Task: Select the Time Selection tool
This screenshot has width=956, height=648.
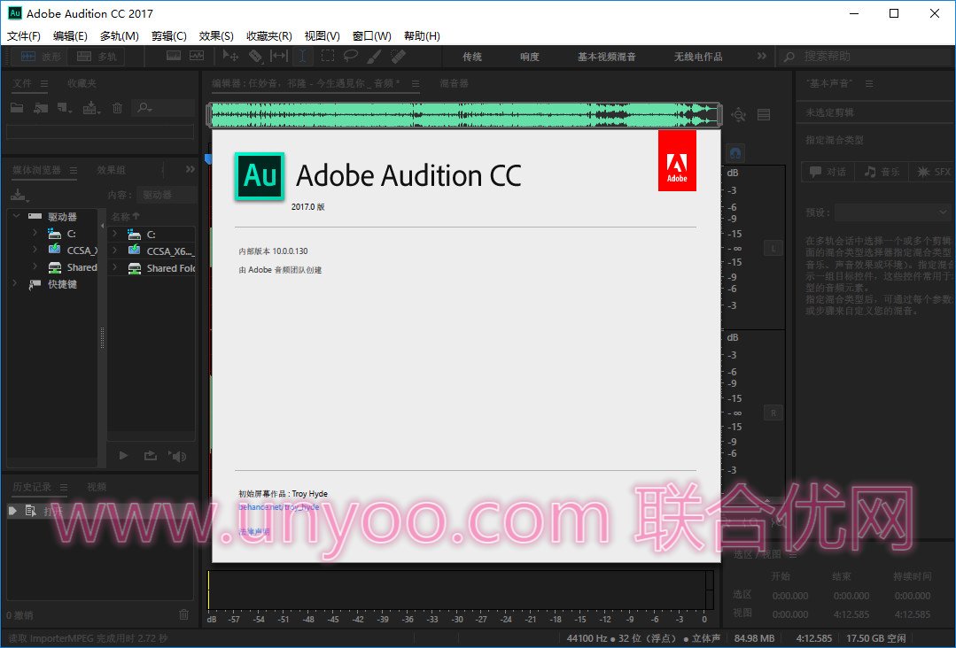Action: point(302,56)
